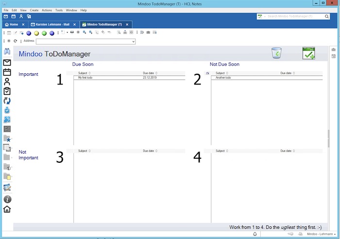Open the admin console icon in sidebar
Image resolution: width=340 pixels, height=239 pixels.
click(7, 129)
